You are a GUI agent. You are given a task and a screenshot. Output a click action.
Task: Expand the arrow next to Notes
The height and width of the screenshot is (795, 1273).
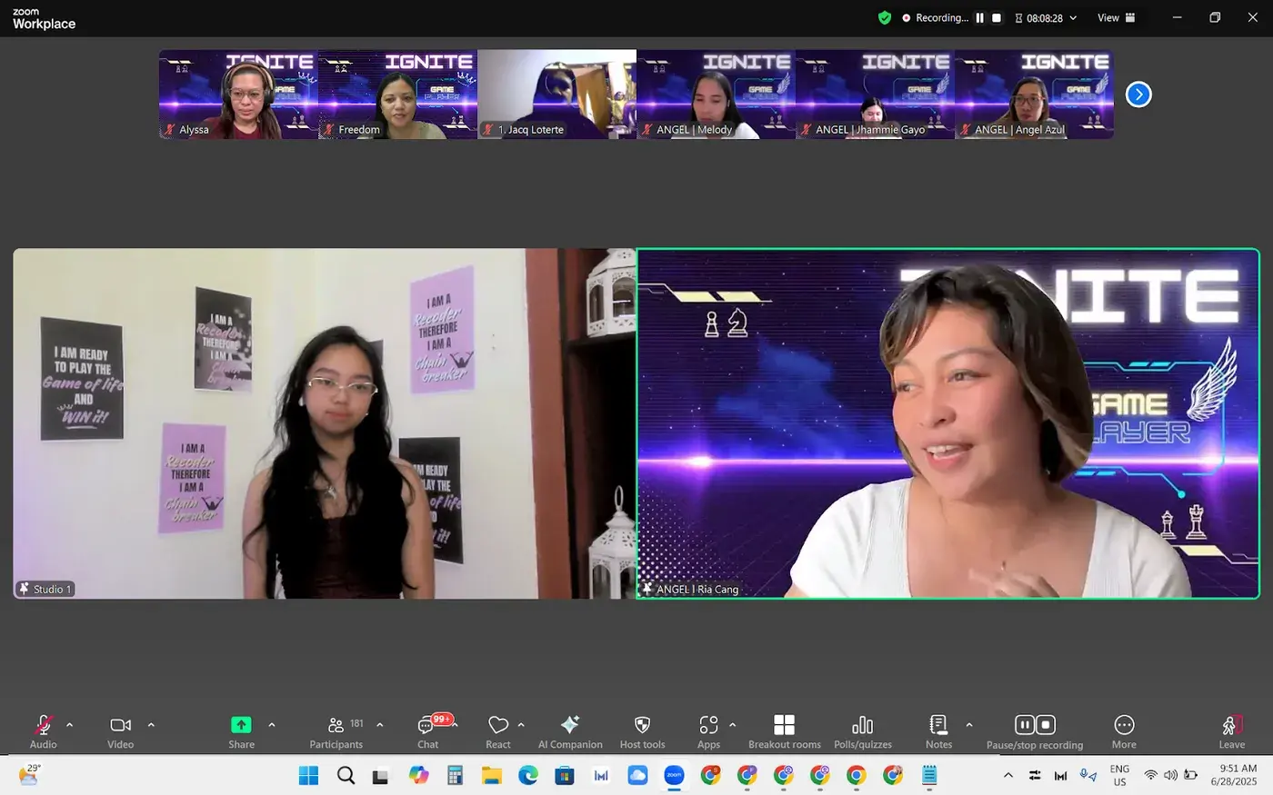tap(969, 725)
